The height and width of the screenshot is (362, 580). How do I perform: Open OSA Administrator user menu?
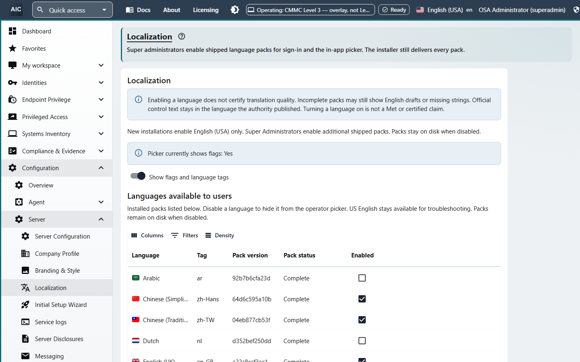(522, 10)
